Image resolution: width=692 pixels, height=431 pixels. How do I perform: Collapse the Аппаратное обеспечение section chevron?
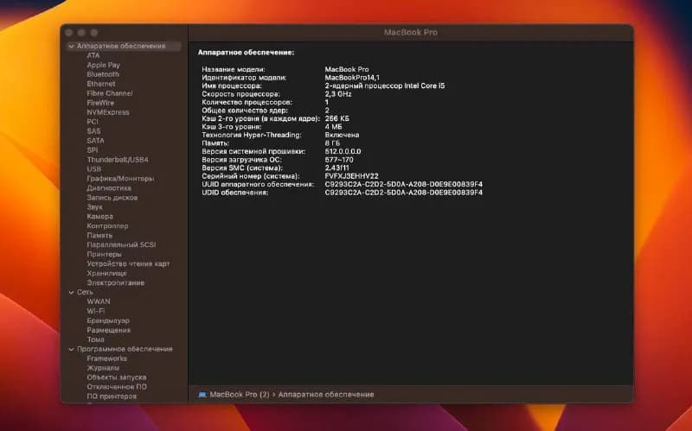[72, 46]
